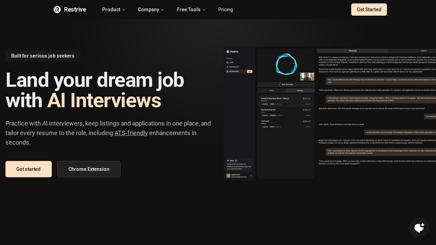Open the Chrome Extension button
Screen dimensions: 436x245
[89, 169]
